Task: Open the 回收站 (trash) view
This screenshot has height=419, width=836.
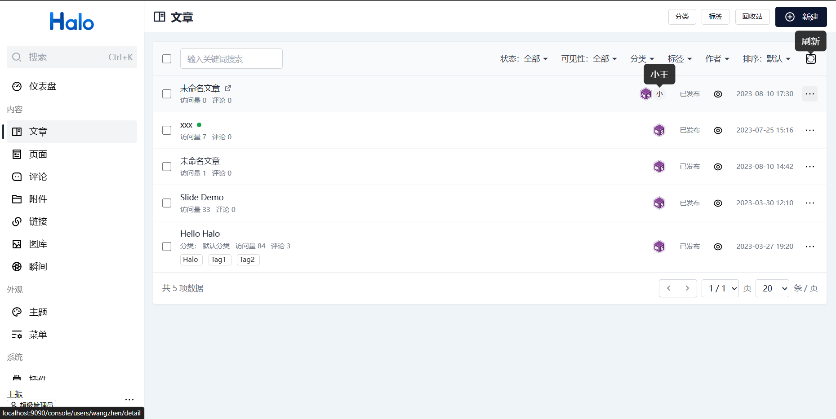Action: 752,17
